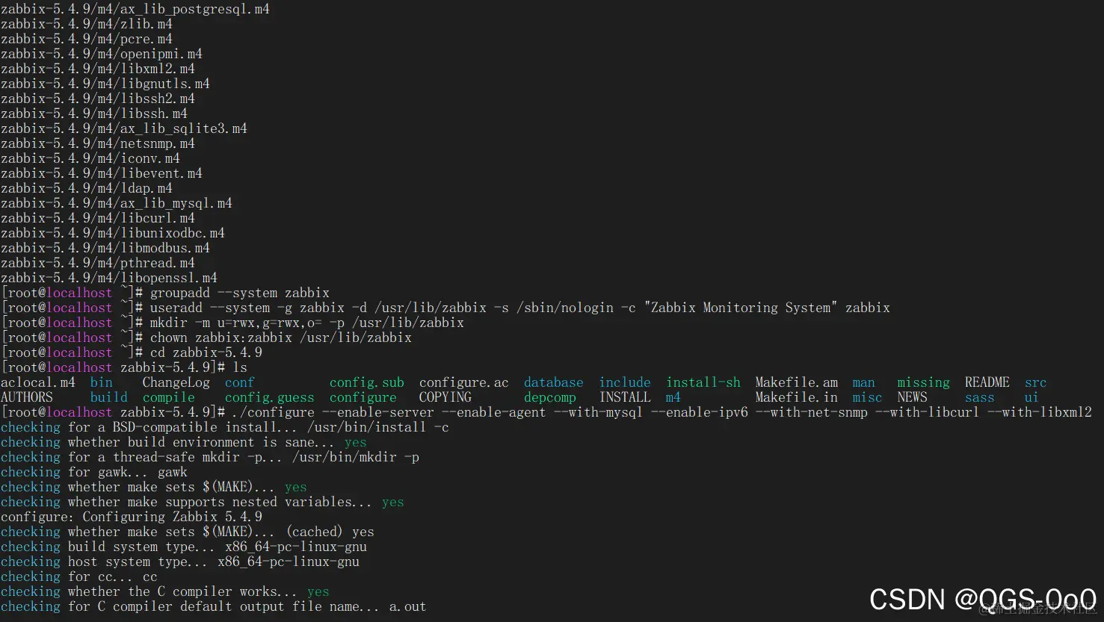Click the 'BSD-compatible install' check line
The width and height of the screenshot is (1104, 622).
click(225, 427)
